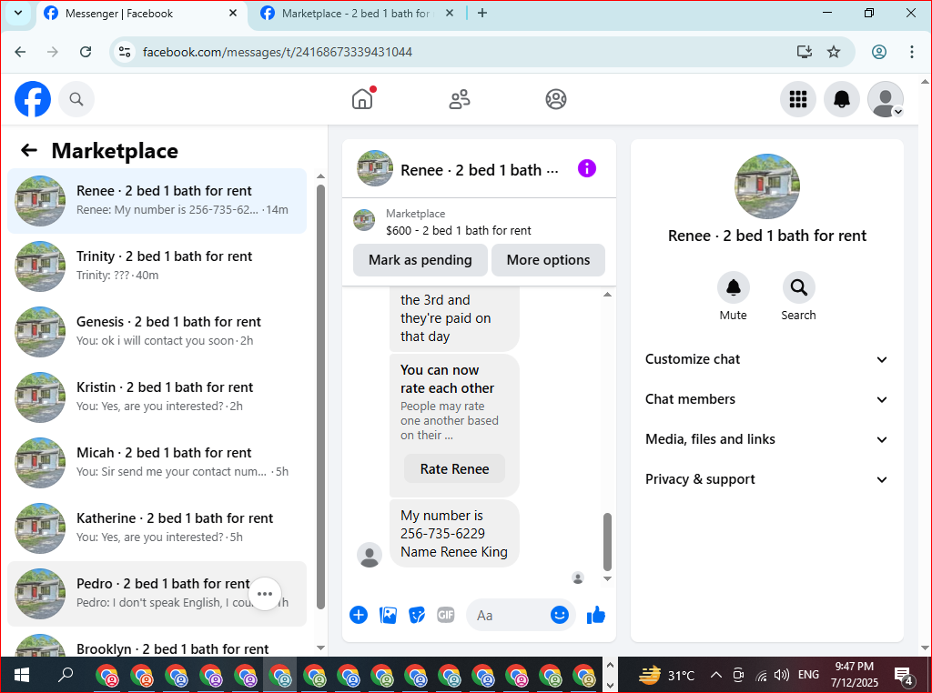Open Brooklyn's 2 bed 1 bath chat

(x=157, y=644)
